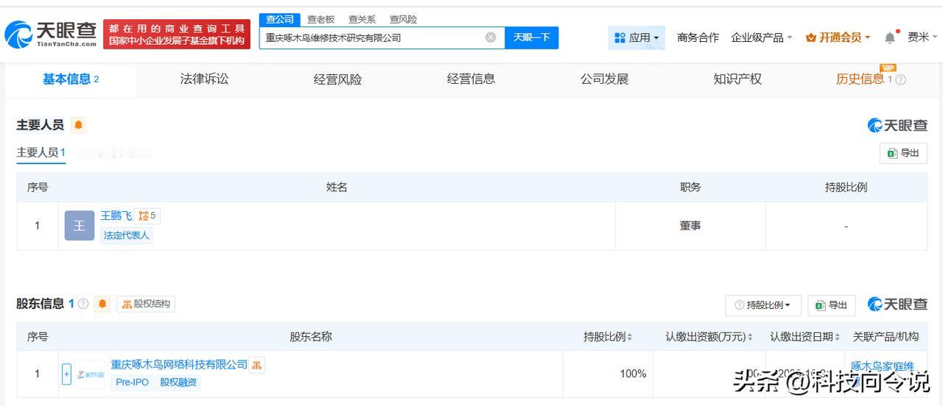Viewport: 943px width, 406px height.
Task: Click the 法定代表人 tag
Action: tap(127, 235)
